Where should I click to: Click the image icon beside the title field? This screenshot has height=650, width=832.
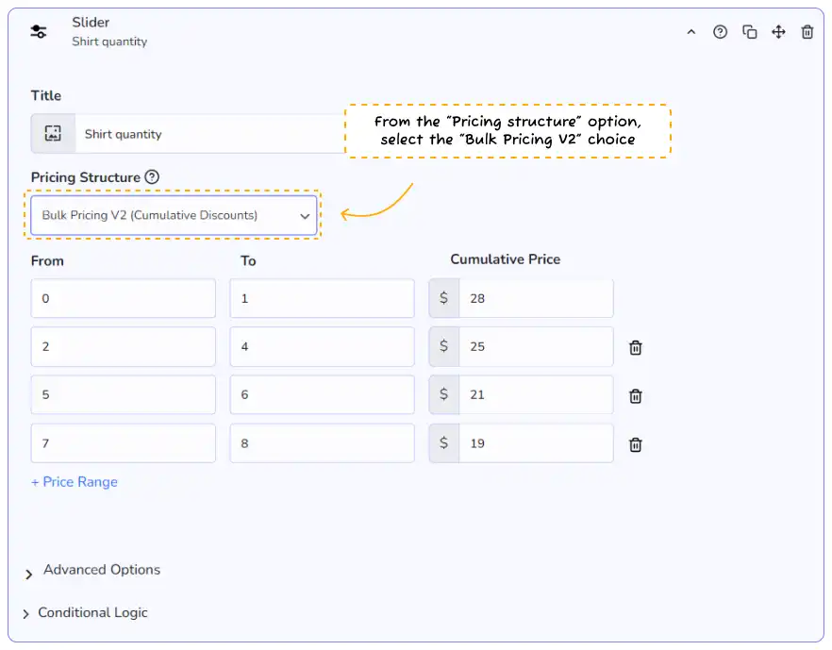pos(53,134)
